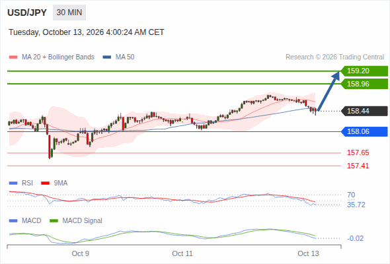This screenshot has width=390, height=264.
Task: Select the Oct 9 date axis marker
Action: [x=81, y=253]
